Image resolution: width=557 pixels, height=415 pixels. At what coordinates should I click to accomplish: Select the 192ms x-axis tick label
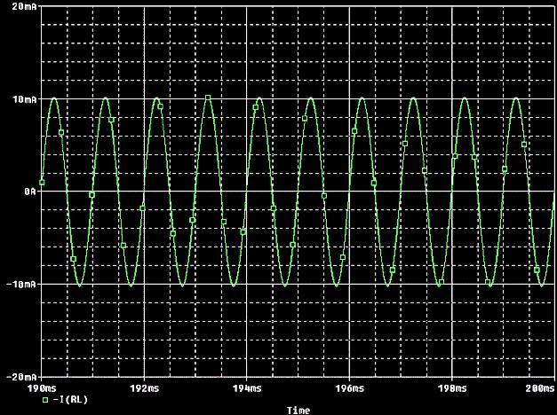point(144,388)
